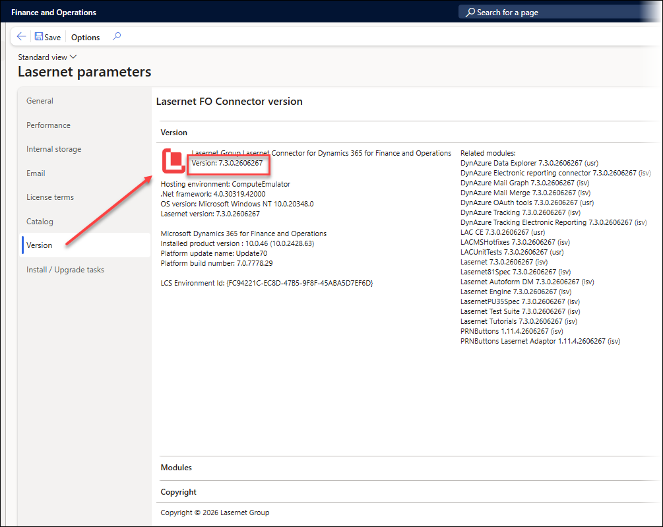Open the Options menu
Image resolution: width=663 pixels, height=527 pixels.
click(x=85, y=37)
